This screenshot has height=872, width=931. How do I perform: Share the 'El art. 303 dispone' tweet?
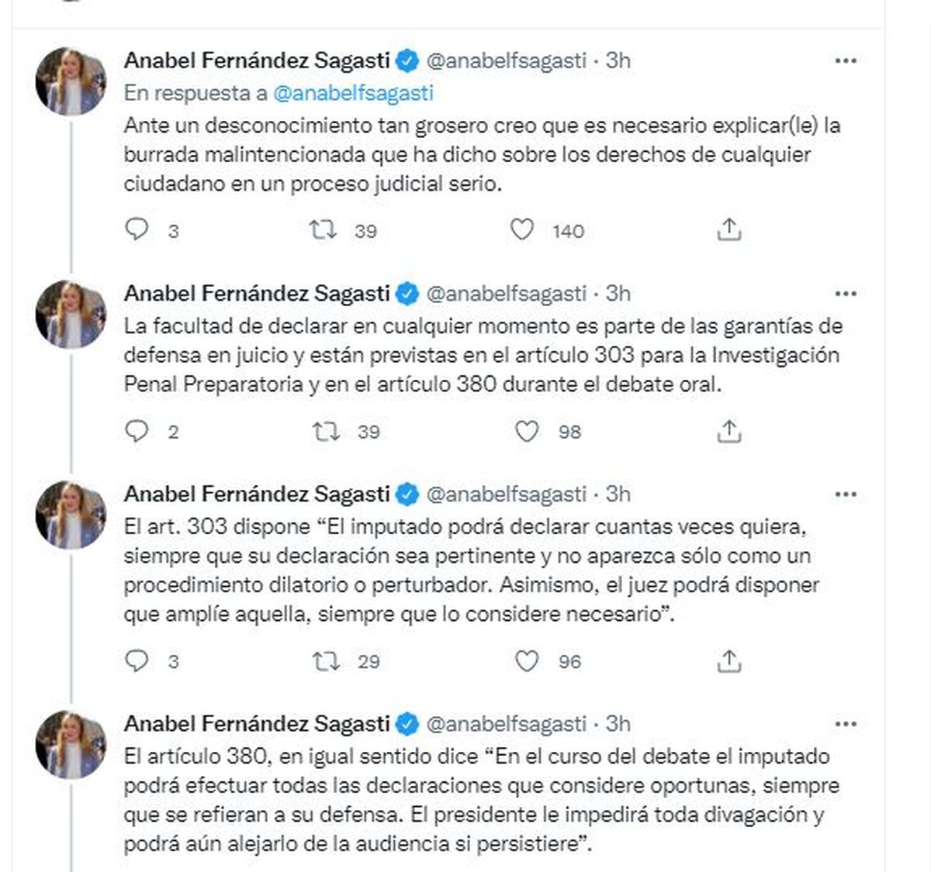(729, 660)
